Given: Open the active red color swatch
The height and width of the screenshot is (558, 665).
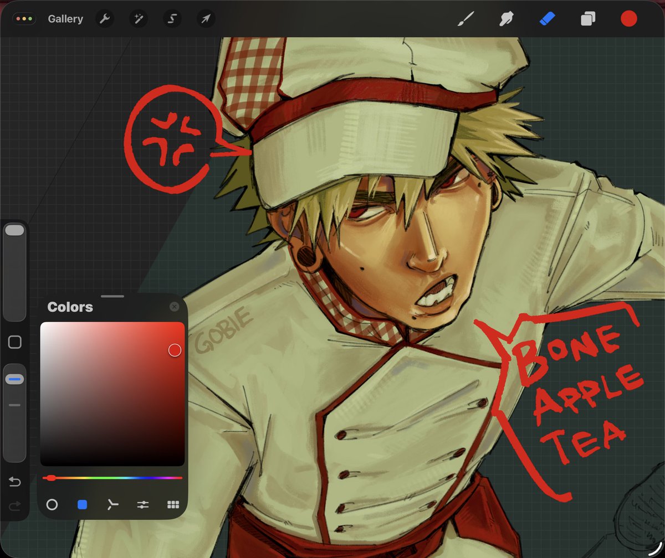Looking at the screenshot, I should (x=628, y=19).
